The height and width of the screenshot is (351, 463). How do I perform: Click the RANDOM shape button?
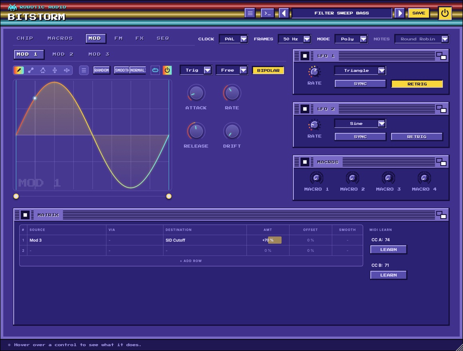pos(101,70)
